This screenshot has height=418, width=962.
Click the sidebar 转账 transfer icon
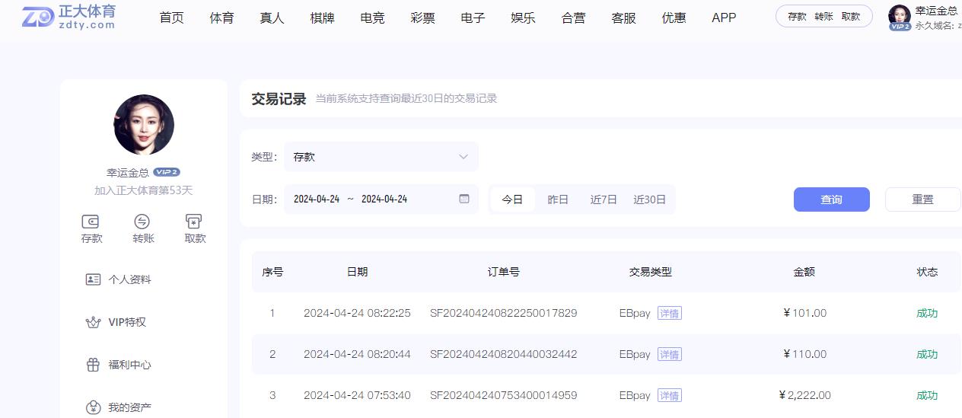click(x=142, y=222)
